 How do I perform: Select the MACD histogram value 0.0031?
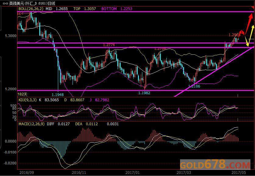pyautogui.click(x=113, y=124)
